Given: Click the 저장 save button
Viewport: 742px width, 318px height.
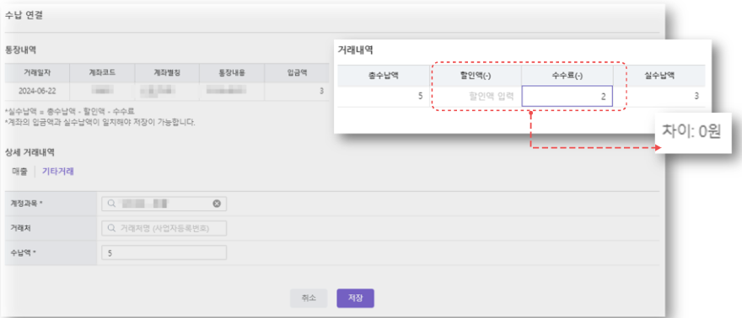Looking at the screenshot, I should pos(355,298).
